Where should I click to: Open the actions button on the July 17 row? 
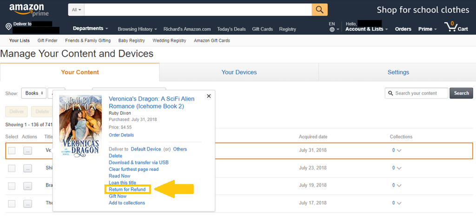click(x=27, y=204)
